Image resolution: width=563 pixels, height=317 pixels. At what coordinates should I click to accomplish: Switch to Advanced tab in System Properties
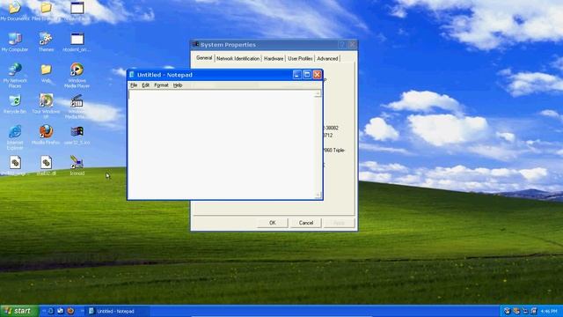coord(327,58)
